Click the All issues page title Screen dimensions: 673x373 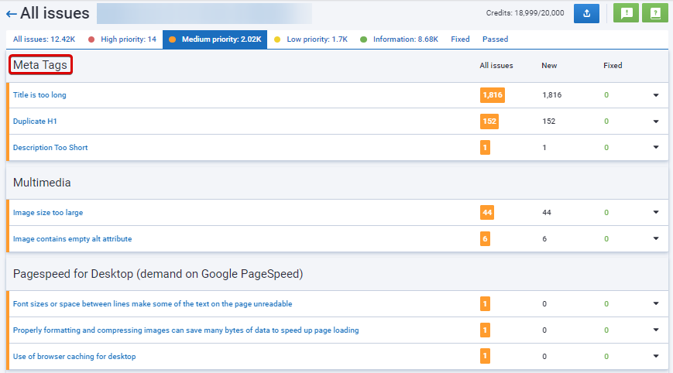tap(55, 13)
